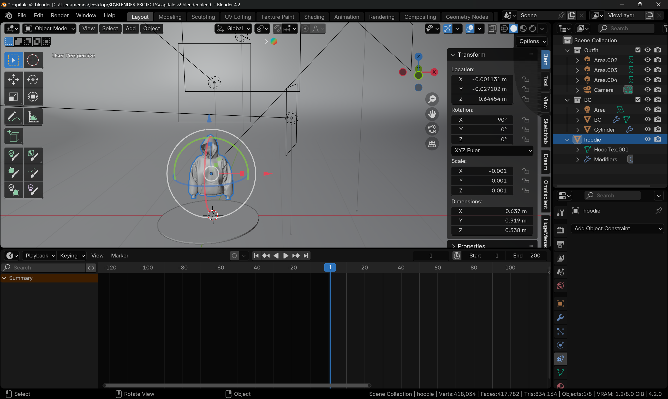Click the End frame field
The width and height of the screenshot is (668, 399).
527,255
